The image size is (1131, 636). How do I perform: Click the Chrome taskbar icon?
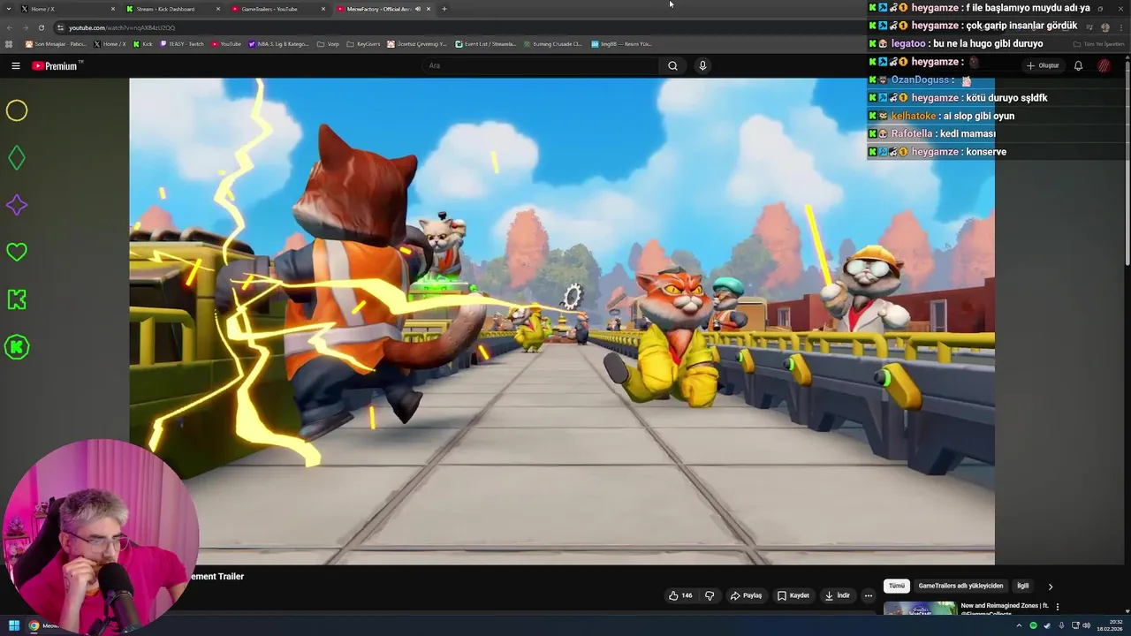pos(34,625)
